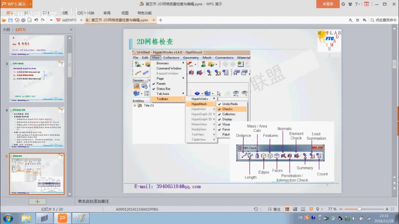The height and width of the screenshot is (224, 399).
Task: Go to previous slide double-arrow button
Action: point(394,183)
